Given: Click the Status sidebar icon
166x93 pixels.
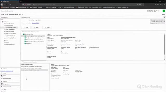Looking at the screenshot, I should [x=2, y=76].
